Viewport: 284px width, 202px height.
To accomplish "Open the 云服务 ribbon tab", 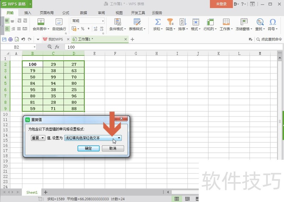I will [157, 13].
